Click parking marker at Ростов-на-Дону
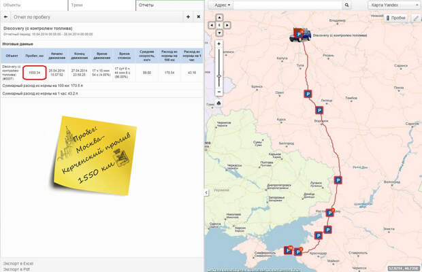This screenshot has height=272, width=422. point(329,213)
